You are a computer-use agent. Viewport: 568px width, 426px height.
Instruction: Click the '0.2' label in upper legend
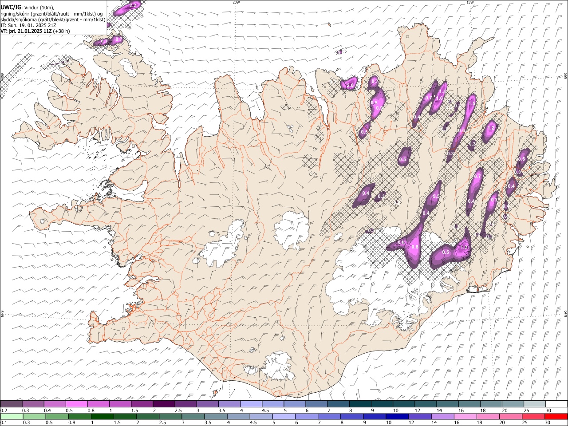point(4,410)
